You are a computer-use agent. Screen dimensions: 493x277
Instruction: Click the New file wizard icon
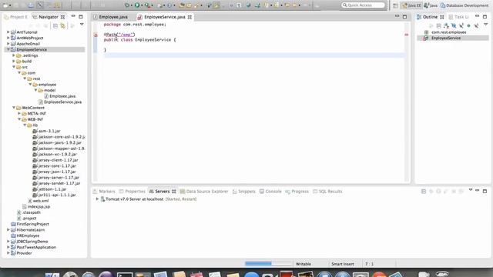pyautogui.click(x=5, y=5)
